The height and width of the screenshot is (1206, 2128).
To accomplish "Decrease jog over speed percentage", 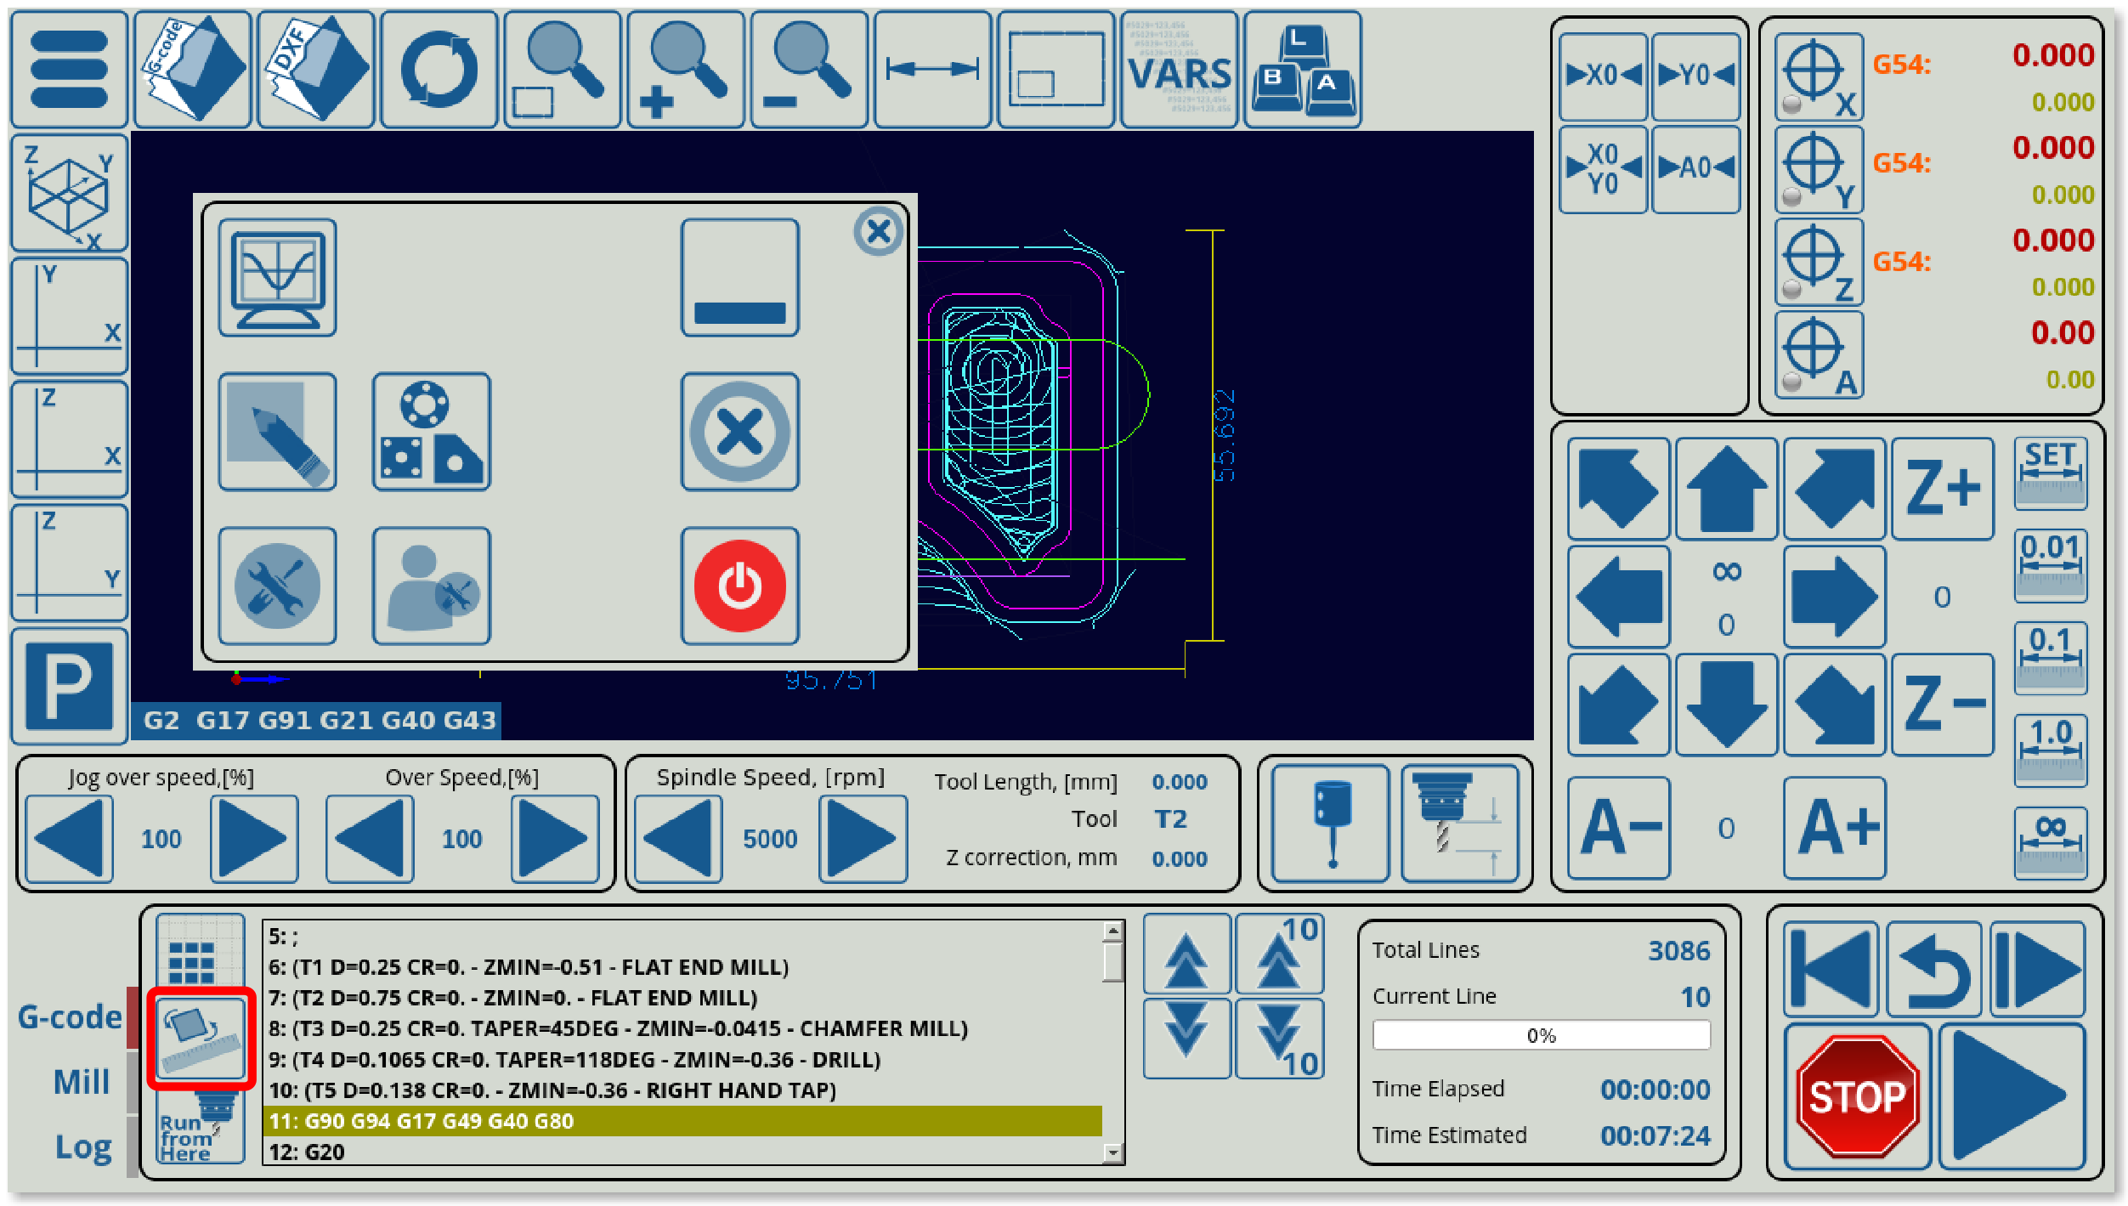I will coord(70,839).
